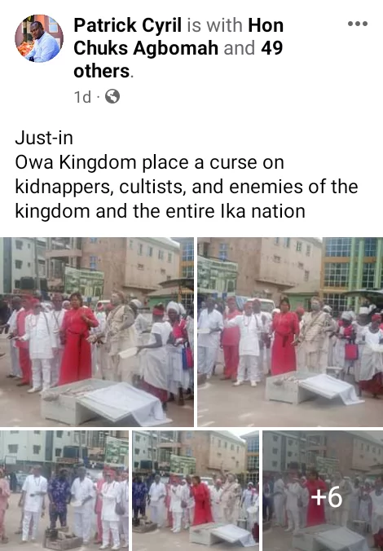Tap the caption line mentioning kidnappers, cultists

tap(187, 187)
